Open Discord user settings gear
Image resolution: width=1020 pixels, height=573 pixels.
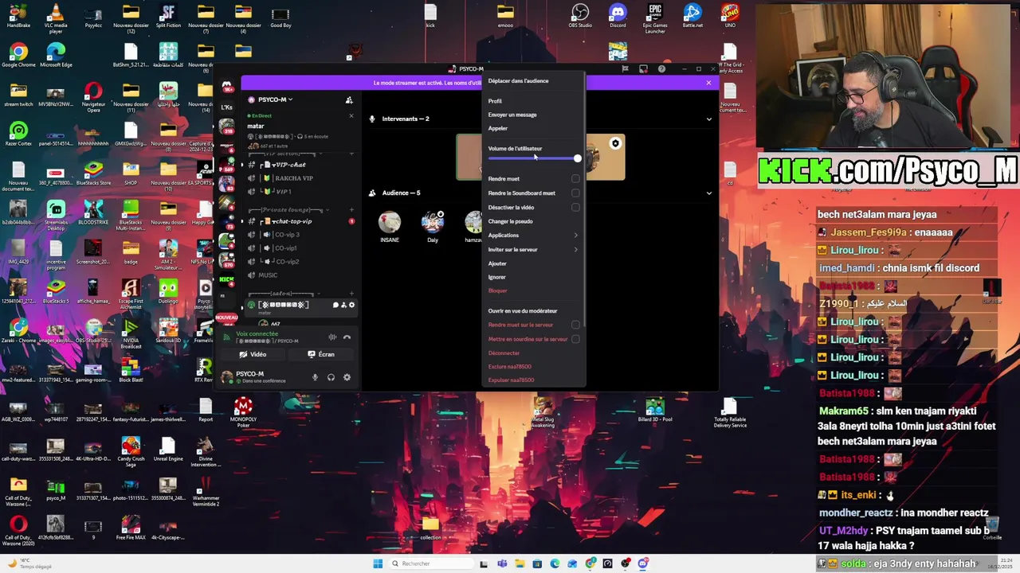click(347, 377)
